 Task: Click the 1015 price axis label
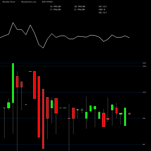[x=144, y=92]
